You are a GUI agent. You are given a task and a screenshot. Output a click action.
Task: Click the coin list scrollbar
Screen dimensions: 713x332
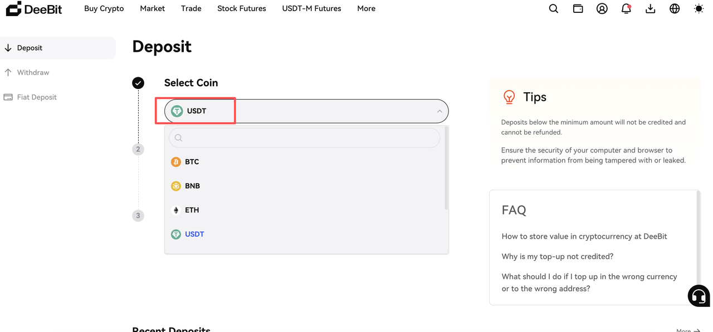coord(446,169)
